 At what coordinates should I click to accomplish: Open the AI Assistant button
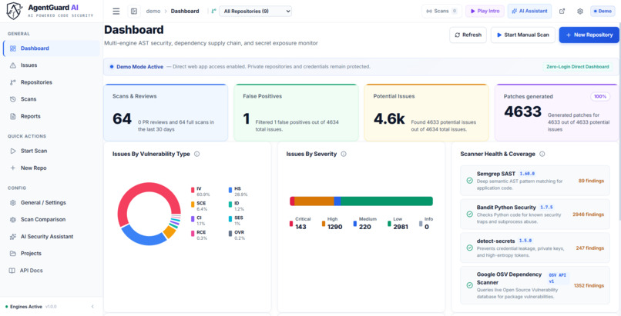(x=529, y=11)
